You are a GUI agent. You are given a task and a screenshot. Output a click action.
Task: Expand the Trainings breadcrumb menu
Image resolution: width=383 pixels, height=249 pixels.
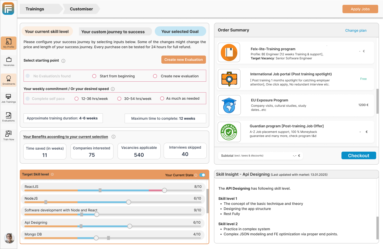tap(35, 9)
